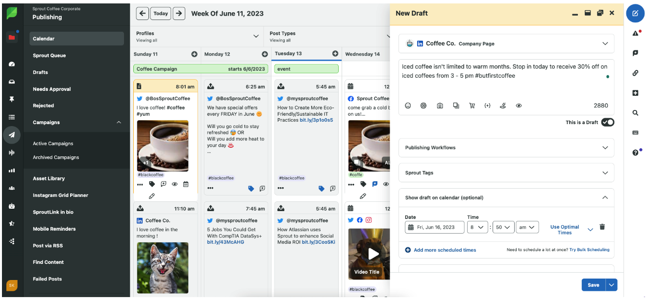Open keyboard shortcuts icon in right sidebar
The width and height of the screenshot is (647, 302).
pyautogui.click(x=635, y=132)
